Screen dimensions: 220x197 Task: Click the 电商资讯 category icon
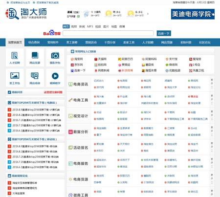[x=70, y=84]
